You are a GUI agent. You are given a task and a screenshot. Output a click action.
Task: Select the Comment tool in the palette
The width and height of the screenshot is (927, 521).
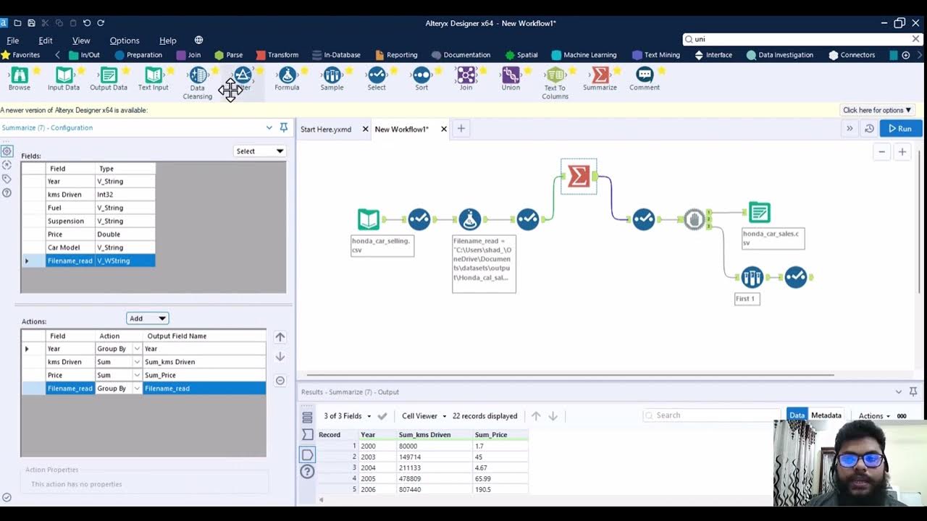645,79
